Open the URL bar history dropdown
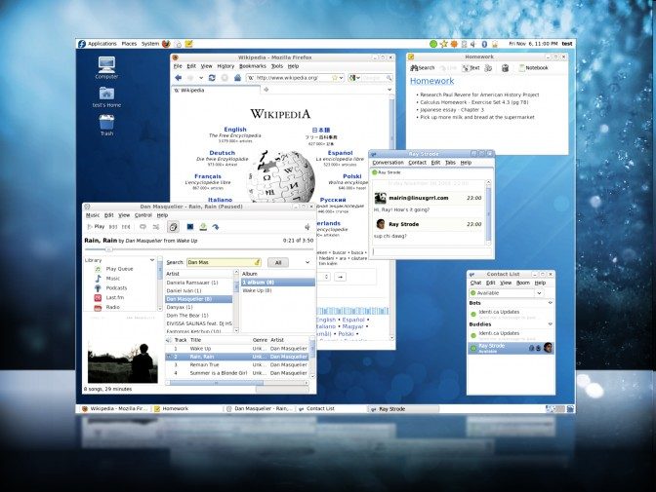The width and height of the screenshot is (656, 492). pyautogui.click(x=342, y=78)
